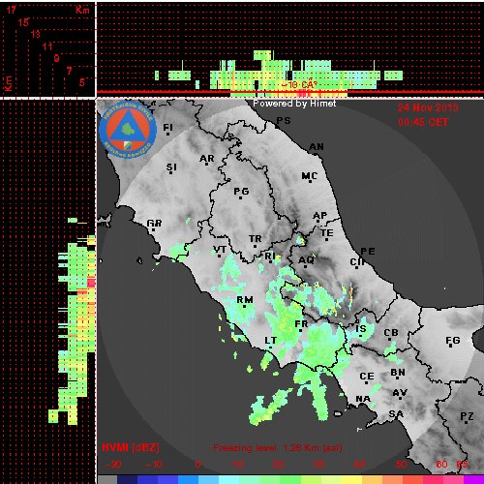Click the HVMI [dBZ] legend label
Viewport: 484px width, 484px height.
point(131,447)
